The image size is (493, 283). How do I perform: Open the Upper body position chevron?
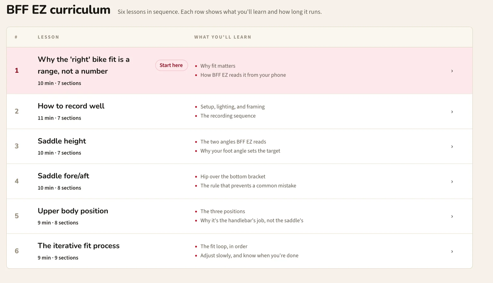452,216
